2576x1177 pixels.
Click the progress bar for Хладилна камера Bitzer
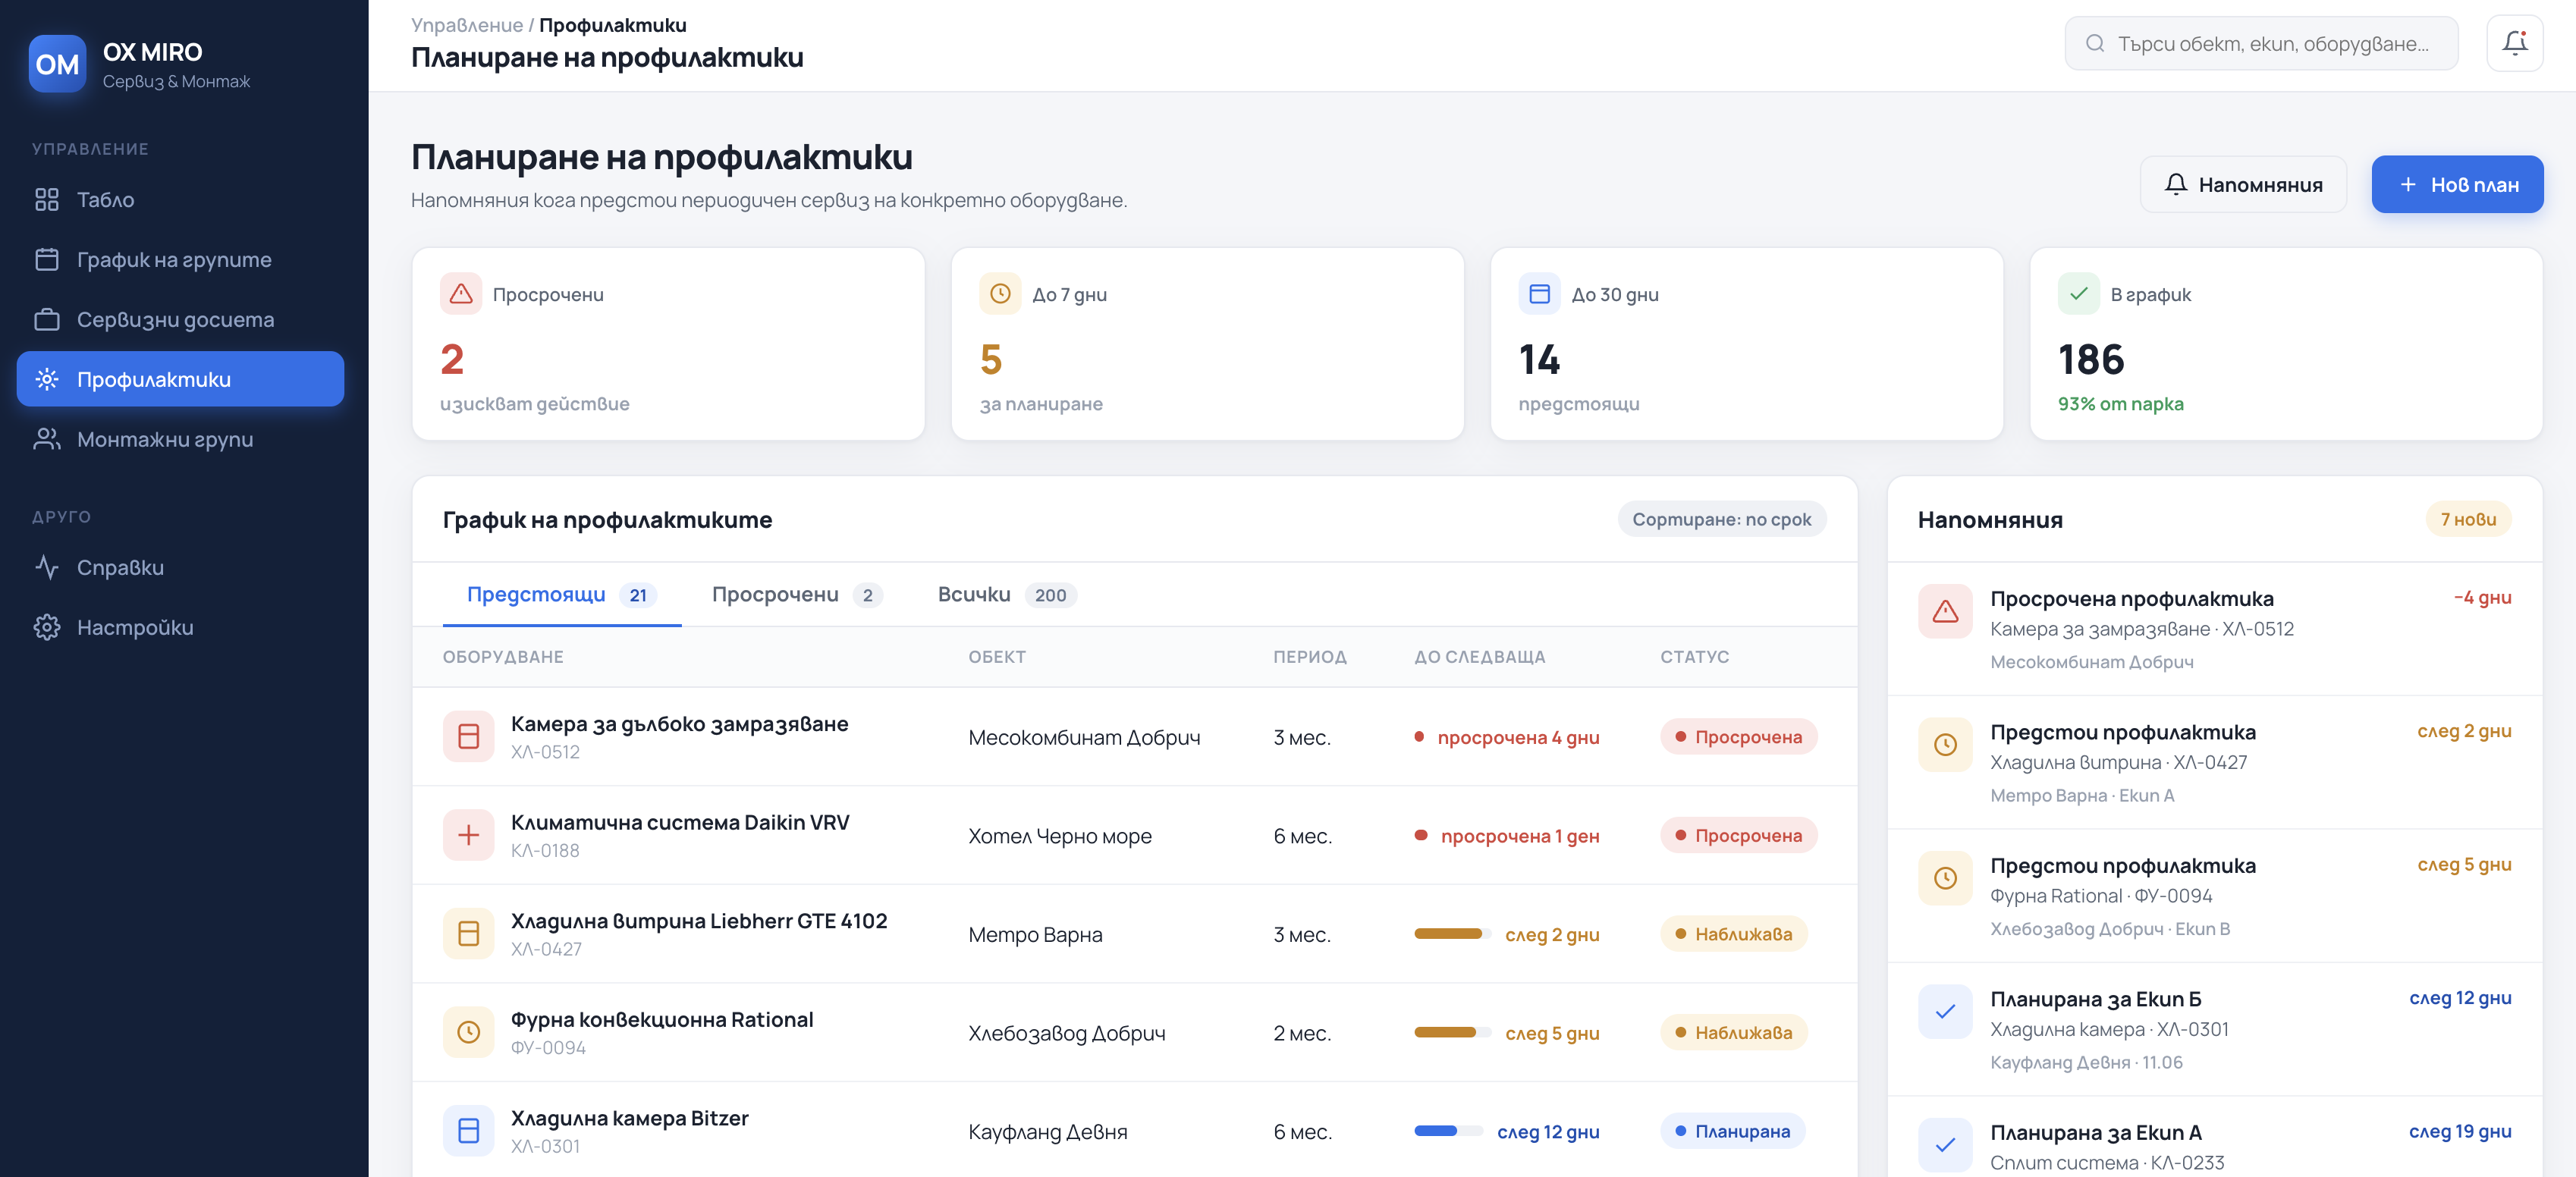pos(1448,1131)
